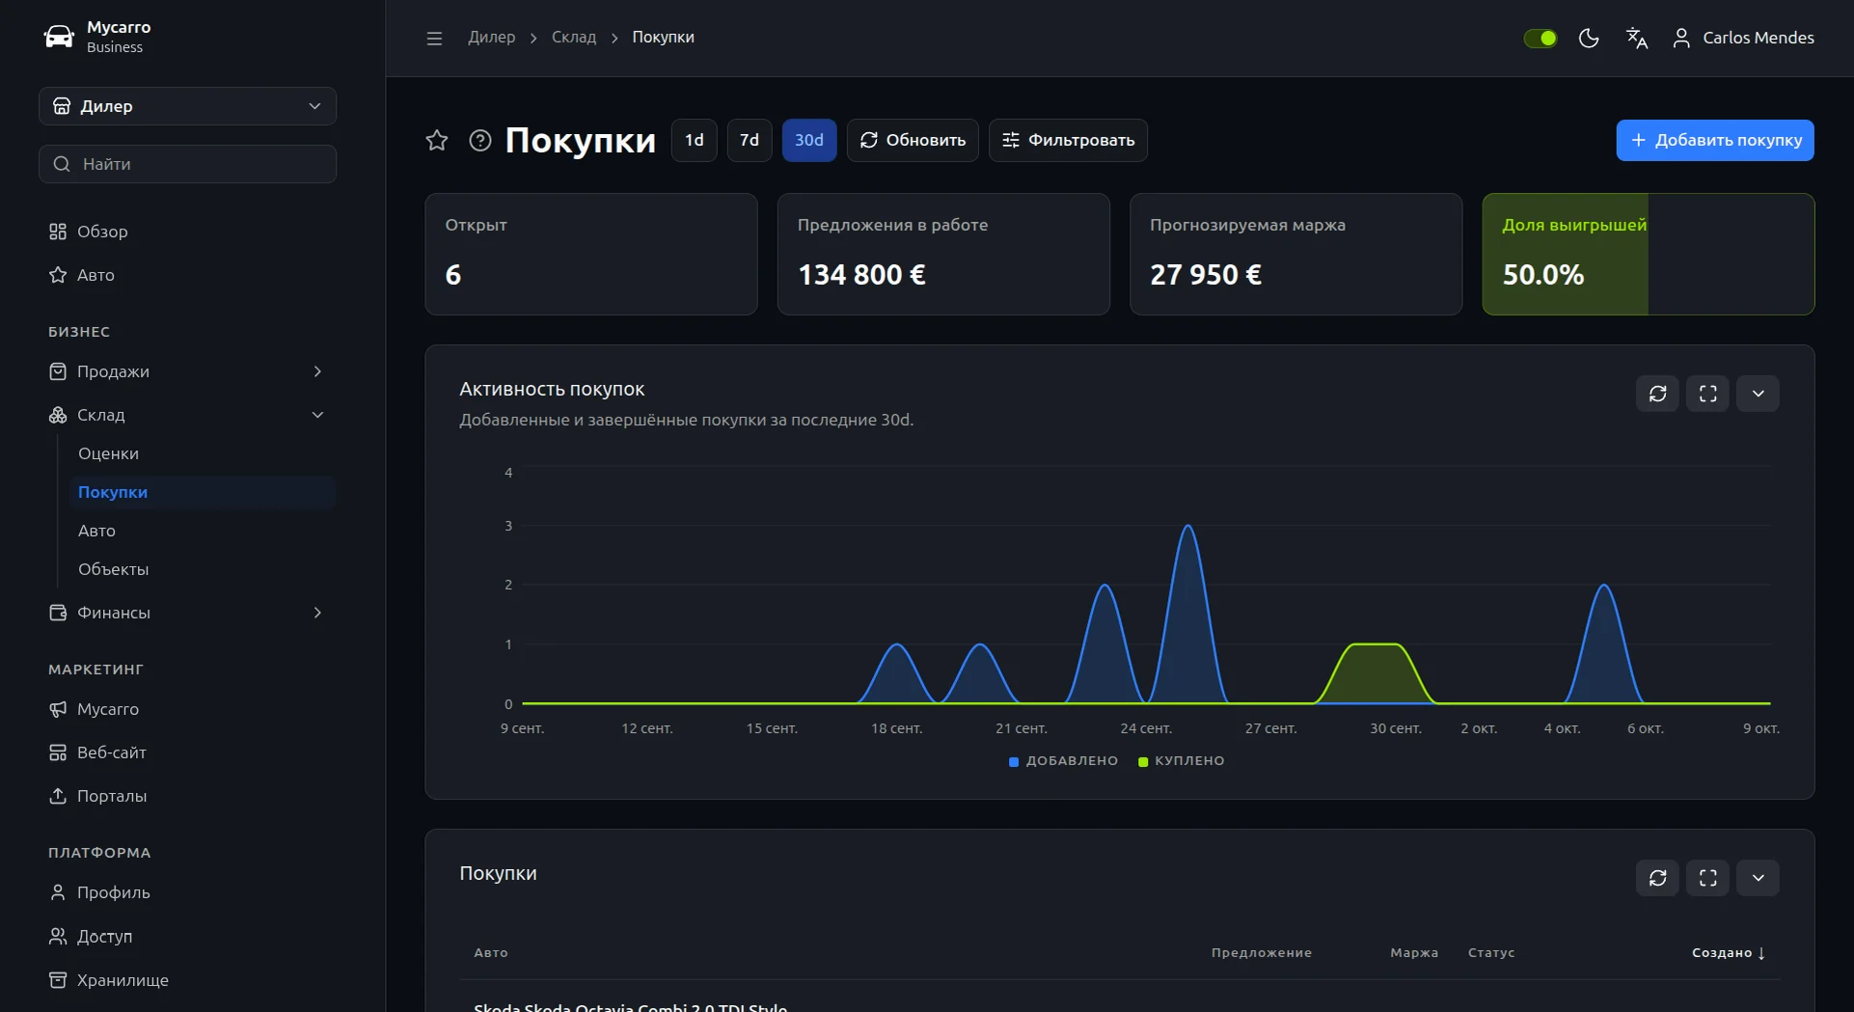Refresh the Покупки table panel
This screenshot has height=1012, width=1854.
click(1657, 878)
